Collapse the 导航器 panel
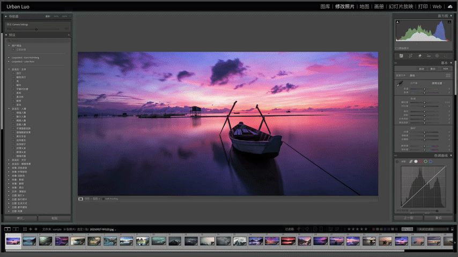This screenshot has height=257, width=458. coord(6,17)
